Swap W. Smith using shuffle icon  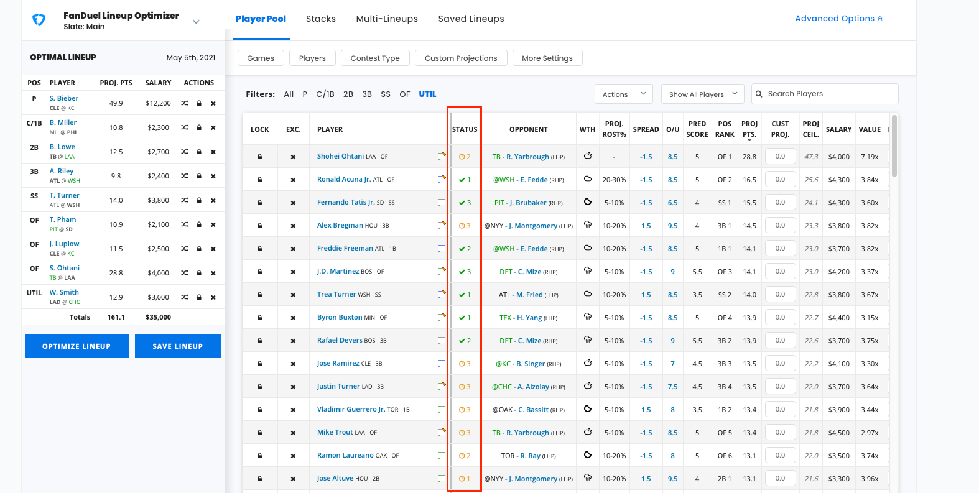[185, 297]
